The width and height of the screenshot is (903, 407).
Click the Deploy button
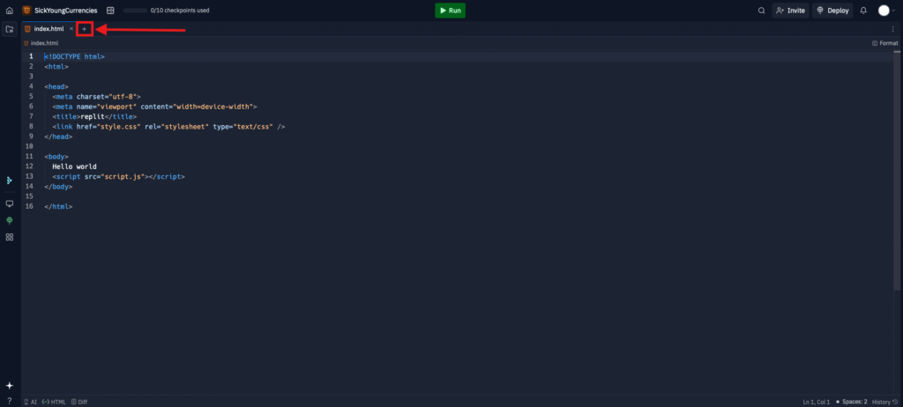click(x=832, y=11)
